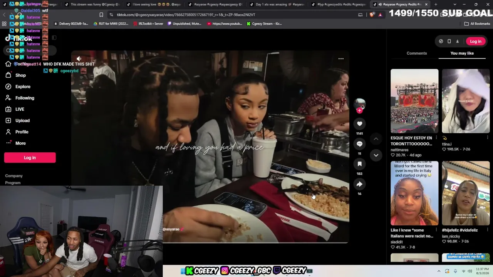The width and height of the screenshot is (493, 277).
Task: Share the video using the arrow icon
Action: 359,184
